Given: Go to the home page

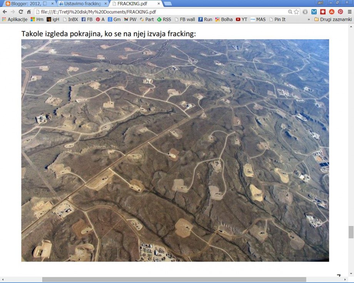Looking at the screenshot, I should coord(29,12).
